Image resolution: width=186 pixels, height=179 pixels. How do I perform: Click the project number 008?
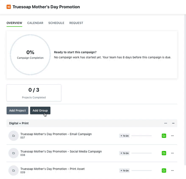(23, 155)
